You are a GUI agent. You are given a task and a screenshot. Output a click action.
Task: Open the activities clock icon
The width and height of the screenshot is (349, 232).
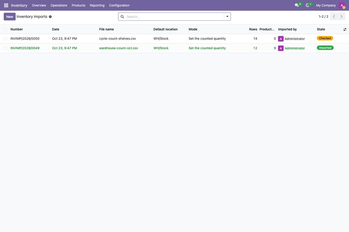pos(308,5)
